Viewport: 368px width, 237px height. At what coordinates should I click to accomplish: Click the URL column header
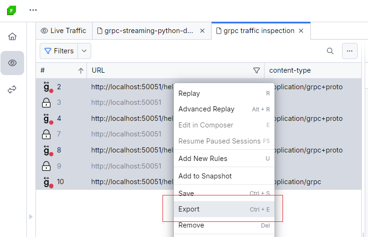coord(176,70)
